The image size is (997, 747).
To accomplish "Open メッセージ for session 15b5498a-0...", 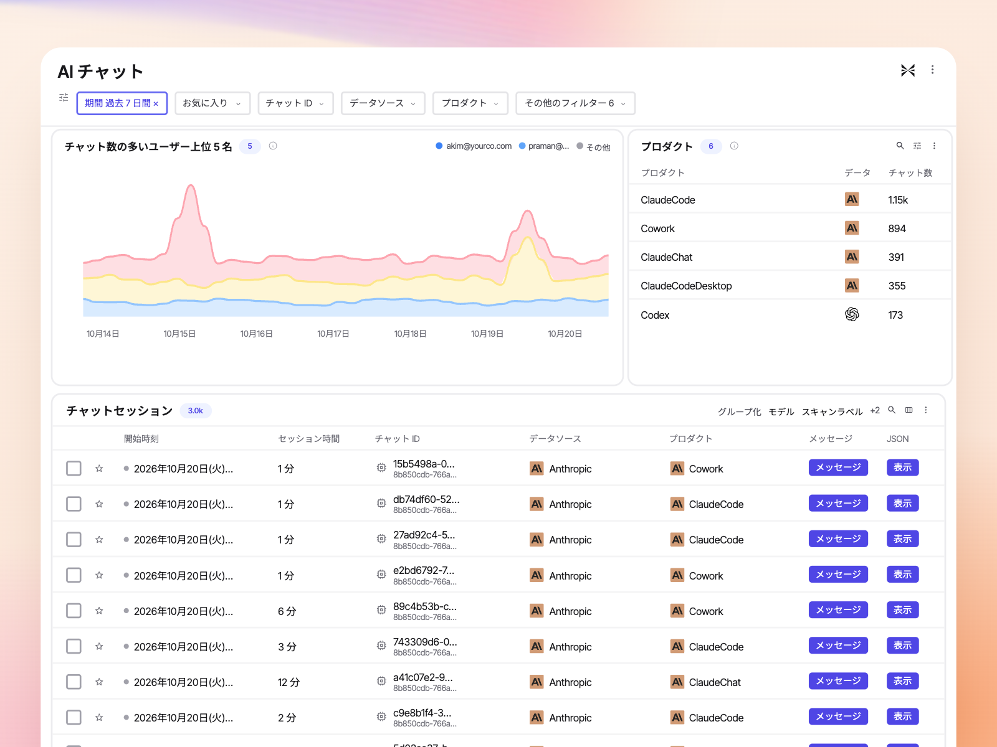I will 838,467.
